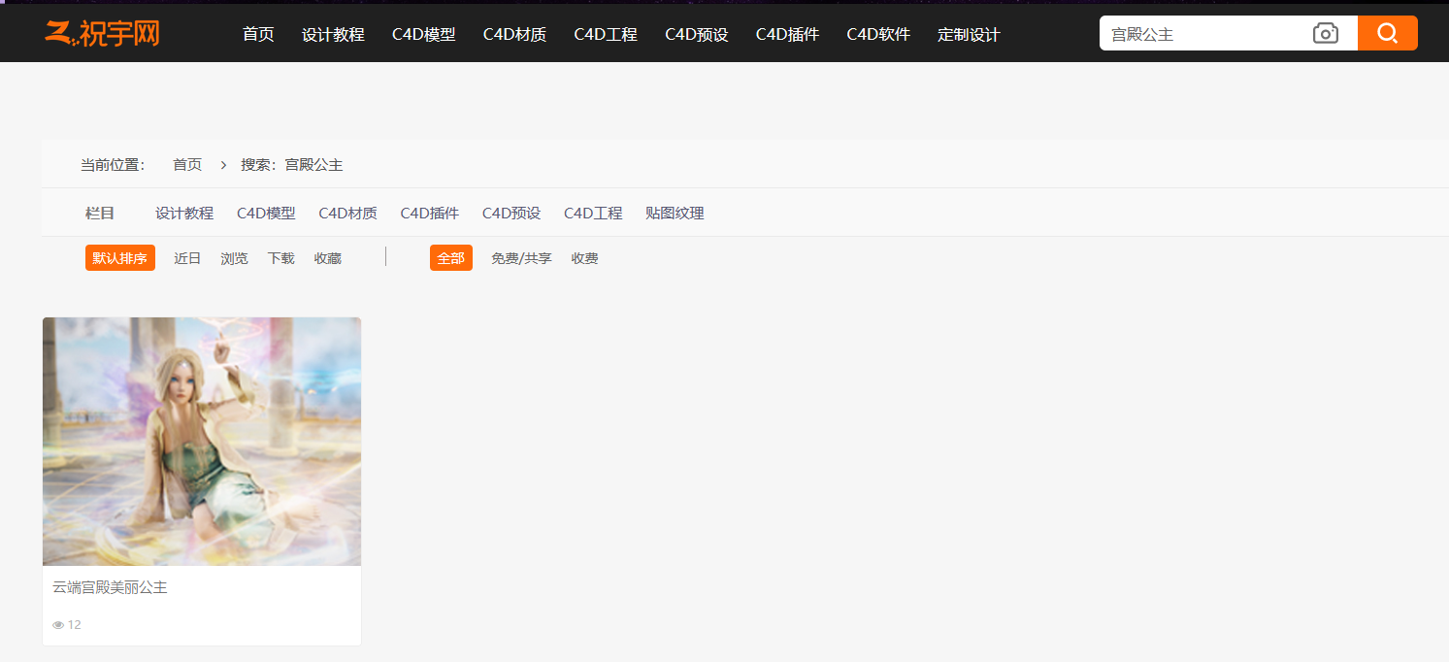This screenshot has height=662, width=1449.
Task: Open C4D材质 in top navigation bar
Action: (x=514, y=34)
